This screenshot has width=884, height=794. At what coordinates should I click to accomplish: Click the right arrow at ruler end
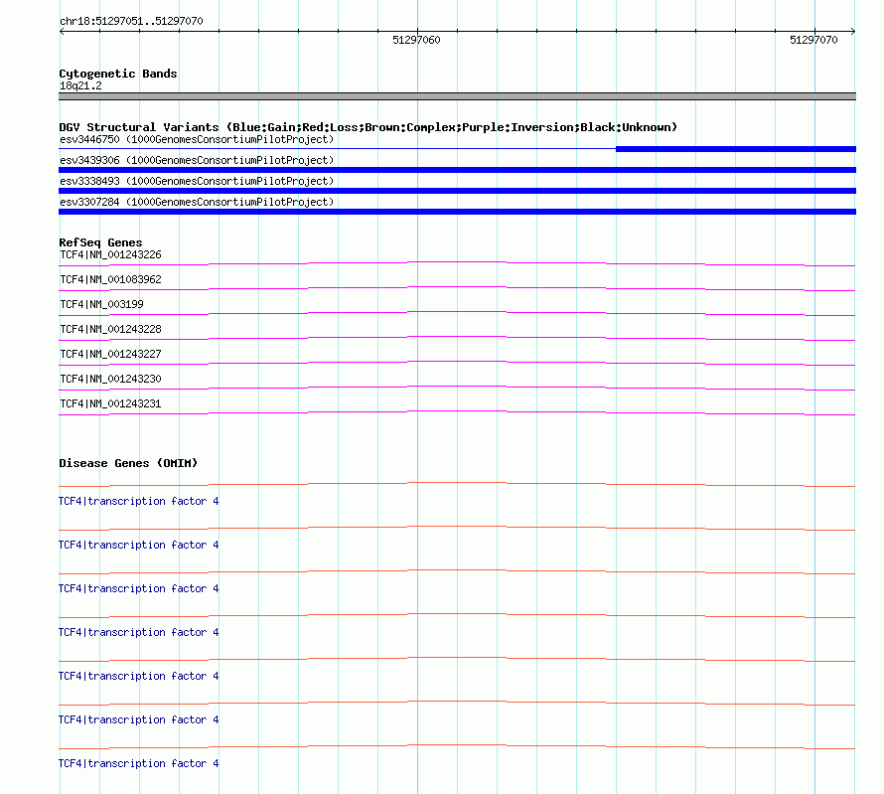[x=853, y=31]
